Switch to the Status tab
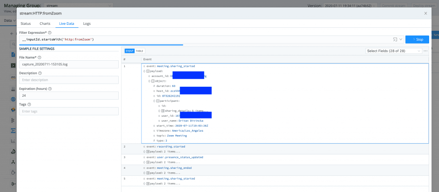Image resolution: width=439 pixels, height=192 pixels. tap(26, 24)
